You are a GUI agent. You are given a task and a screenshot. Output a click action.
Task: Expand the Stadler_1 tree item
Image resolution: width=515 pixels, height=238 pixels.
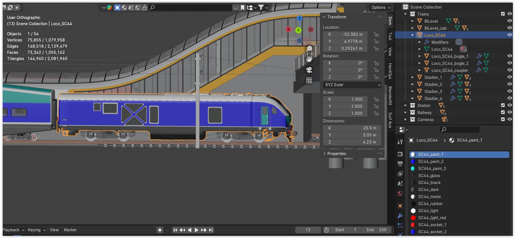tap(413, 77)
